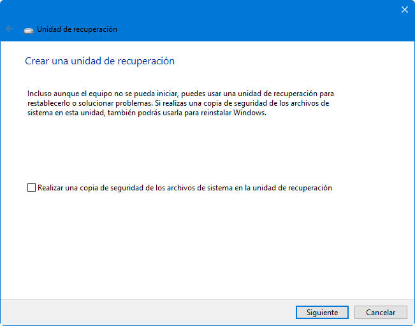Image resolution: width=415 pixels, height=326 pixels.
Task: Click the word 'Incluso' starting the description
Action: [x=40, y=93]
